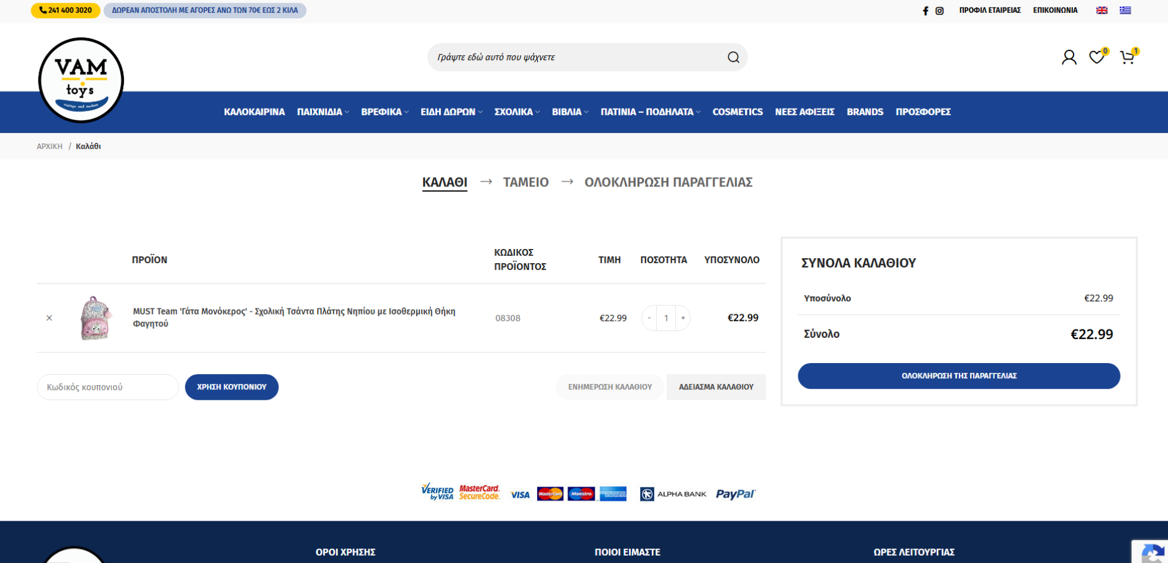Open ΕΠΙΚΟΙΝΩΝΙΑ link
The width and height of the screenshot is (1168, 563).
[1055, 10]
